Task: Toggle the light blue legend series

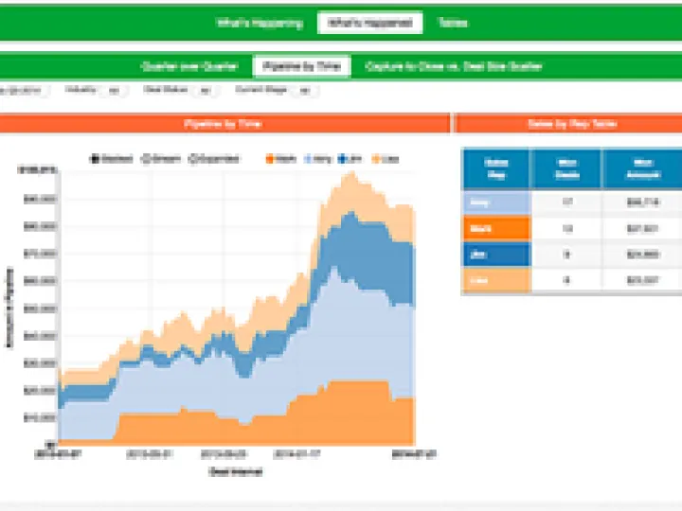Action: (x=318, y=159)
